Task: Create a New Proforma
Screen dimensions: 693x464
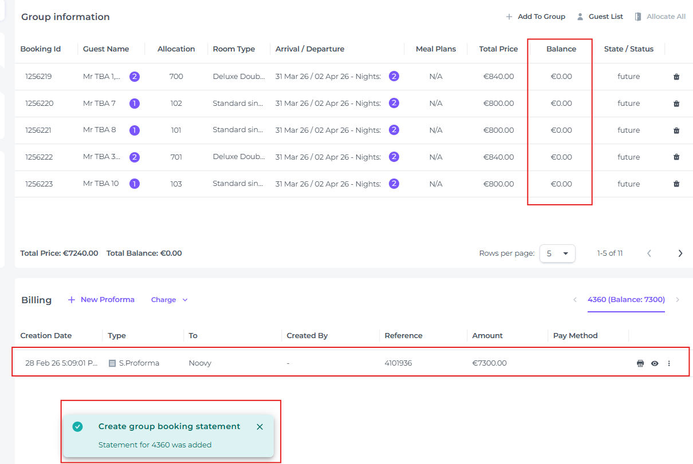Action: point(101,300)
